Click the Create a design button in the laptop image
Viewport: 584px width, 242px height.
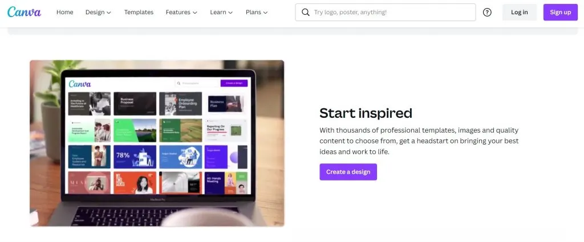[234, 83]
